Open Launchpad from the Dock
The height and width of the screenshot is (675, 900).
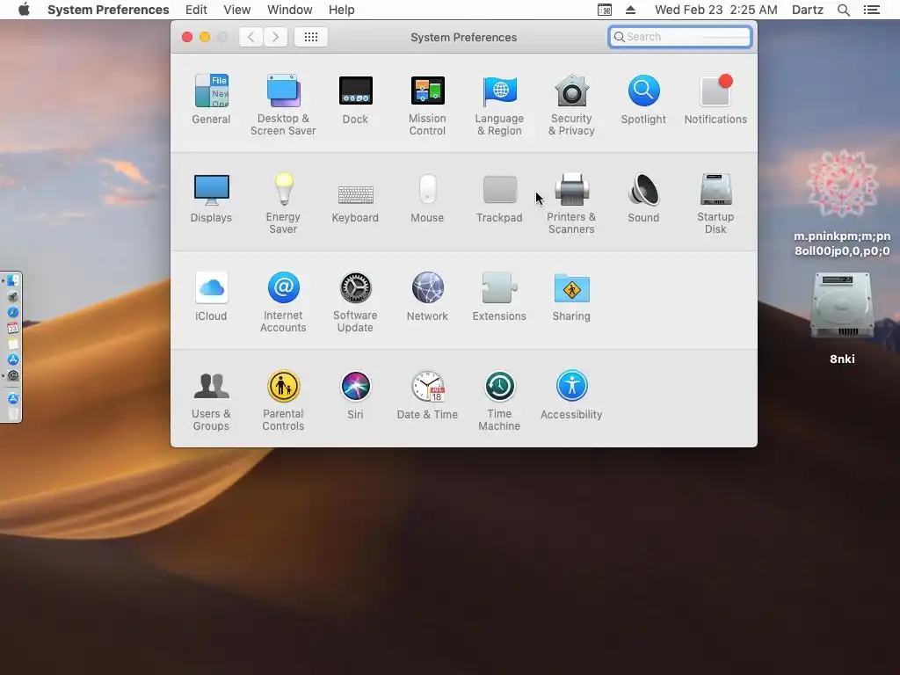(12, 297)
